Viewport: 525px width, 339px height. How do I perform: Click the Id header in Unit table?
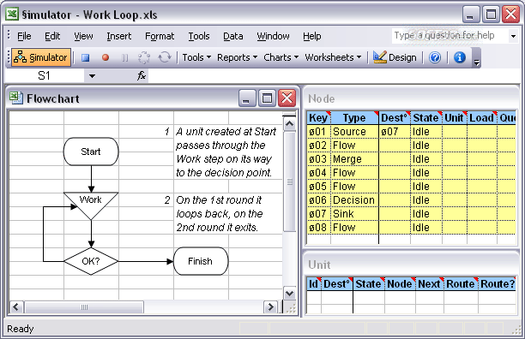[314, 284]
